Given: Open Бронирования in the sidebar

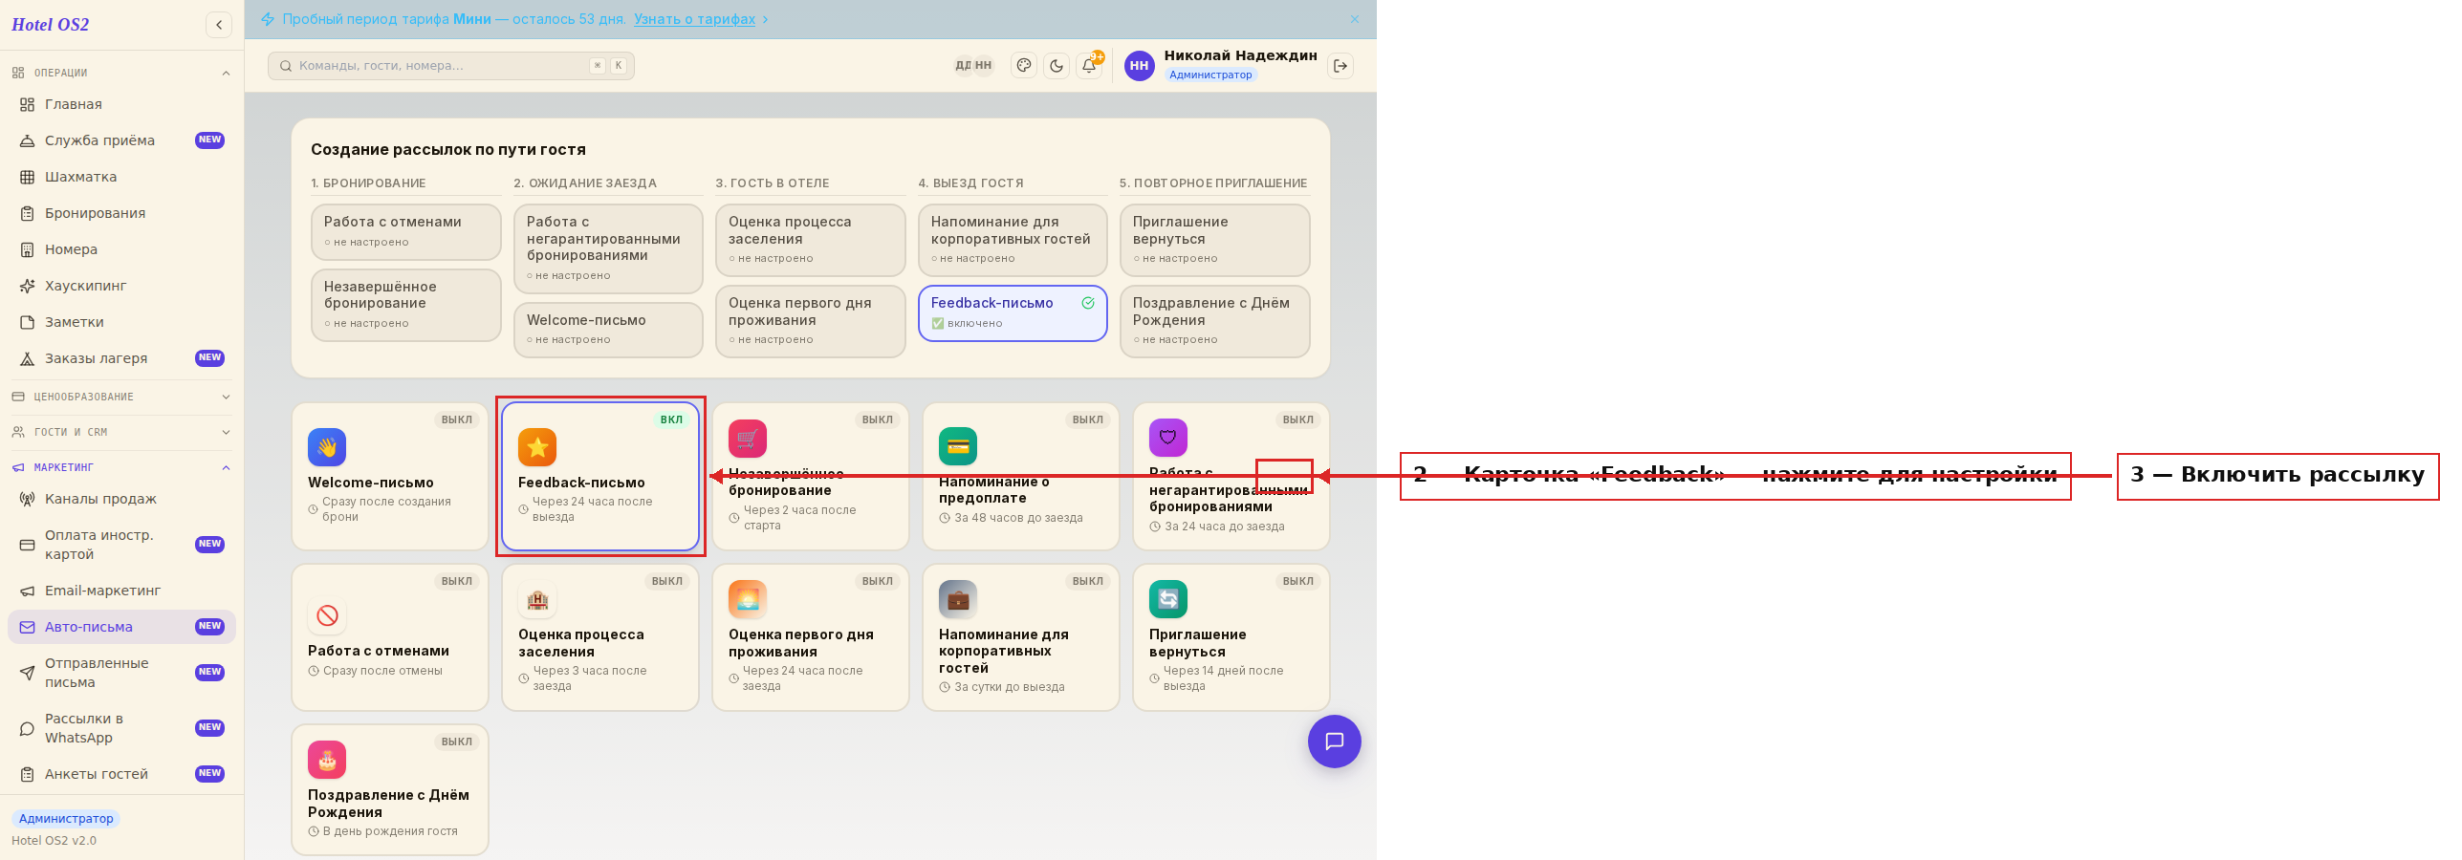Looking at the screenshot, I should click(121, 213).
